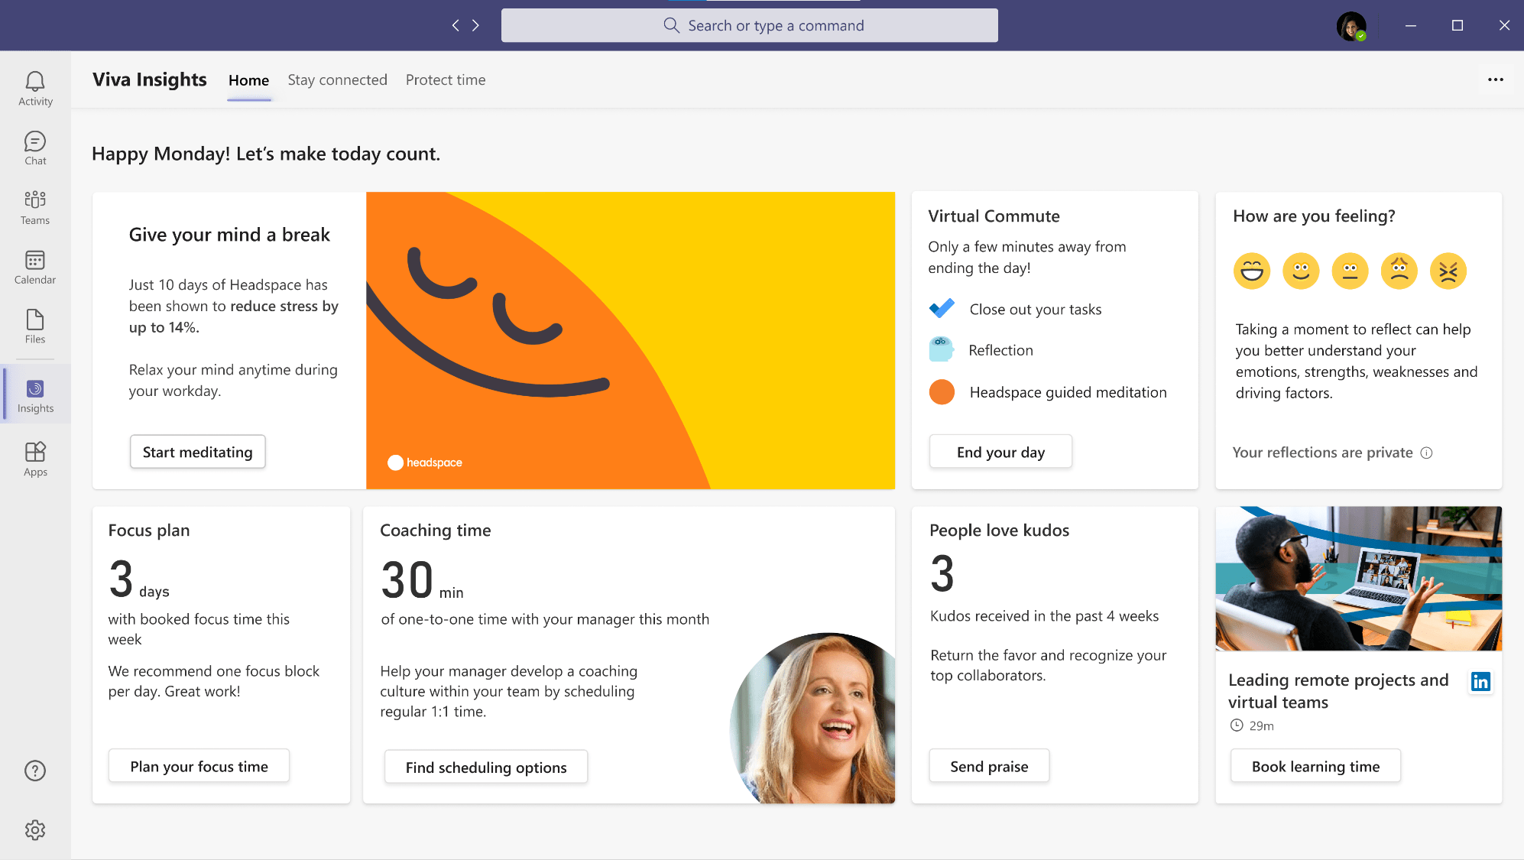This screenshot has height=860, width=1524.
Task: Open the LinkedIn Learning course thumbnail
Action: coord(1358,578)
